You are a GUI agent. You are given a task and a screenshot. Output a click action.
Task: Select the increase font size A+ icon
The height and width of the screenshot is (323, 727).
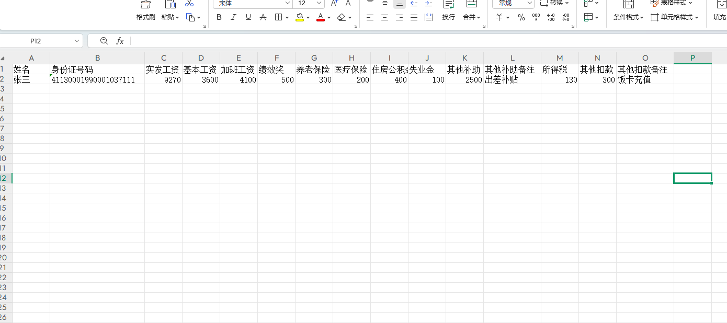click(x=334, y=4)
